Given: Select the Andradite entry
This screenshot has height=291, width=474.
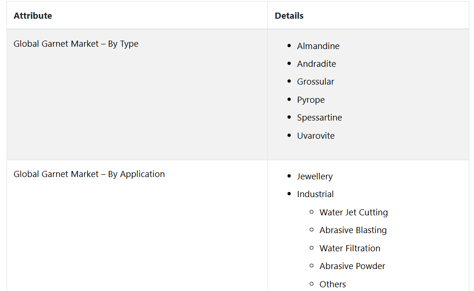Looking at the screenshot, I should pos(316,64).
